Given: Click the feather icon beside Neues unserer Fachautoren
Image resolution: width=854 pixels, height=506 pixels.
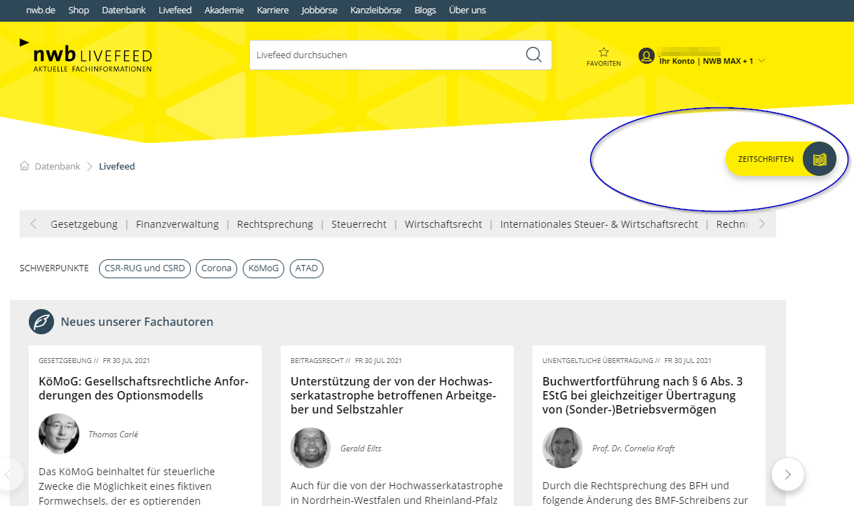Looking at the screenshot, I should coord(41,322).
